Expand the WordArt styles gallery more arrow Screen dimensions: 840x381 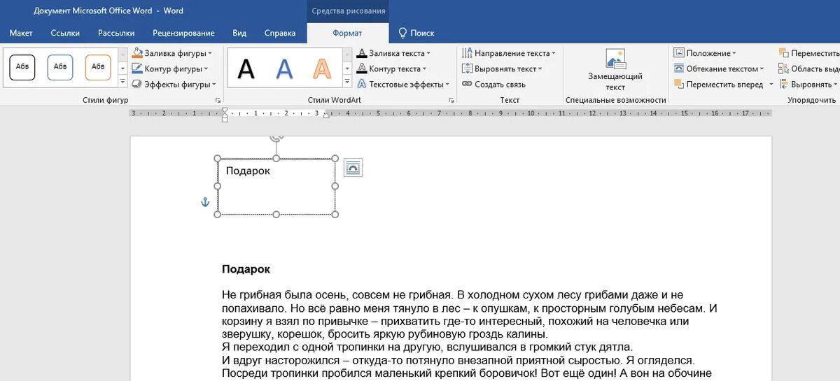(x=347, y=82)
